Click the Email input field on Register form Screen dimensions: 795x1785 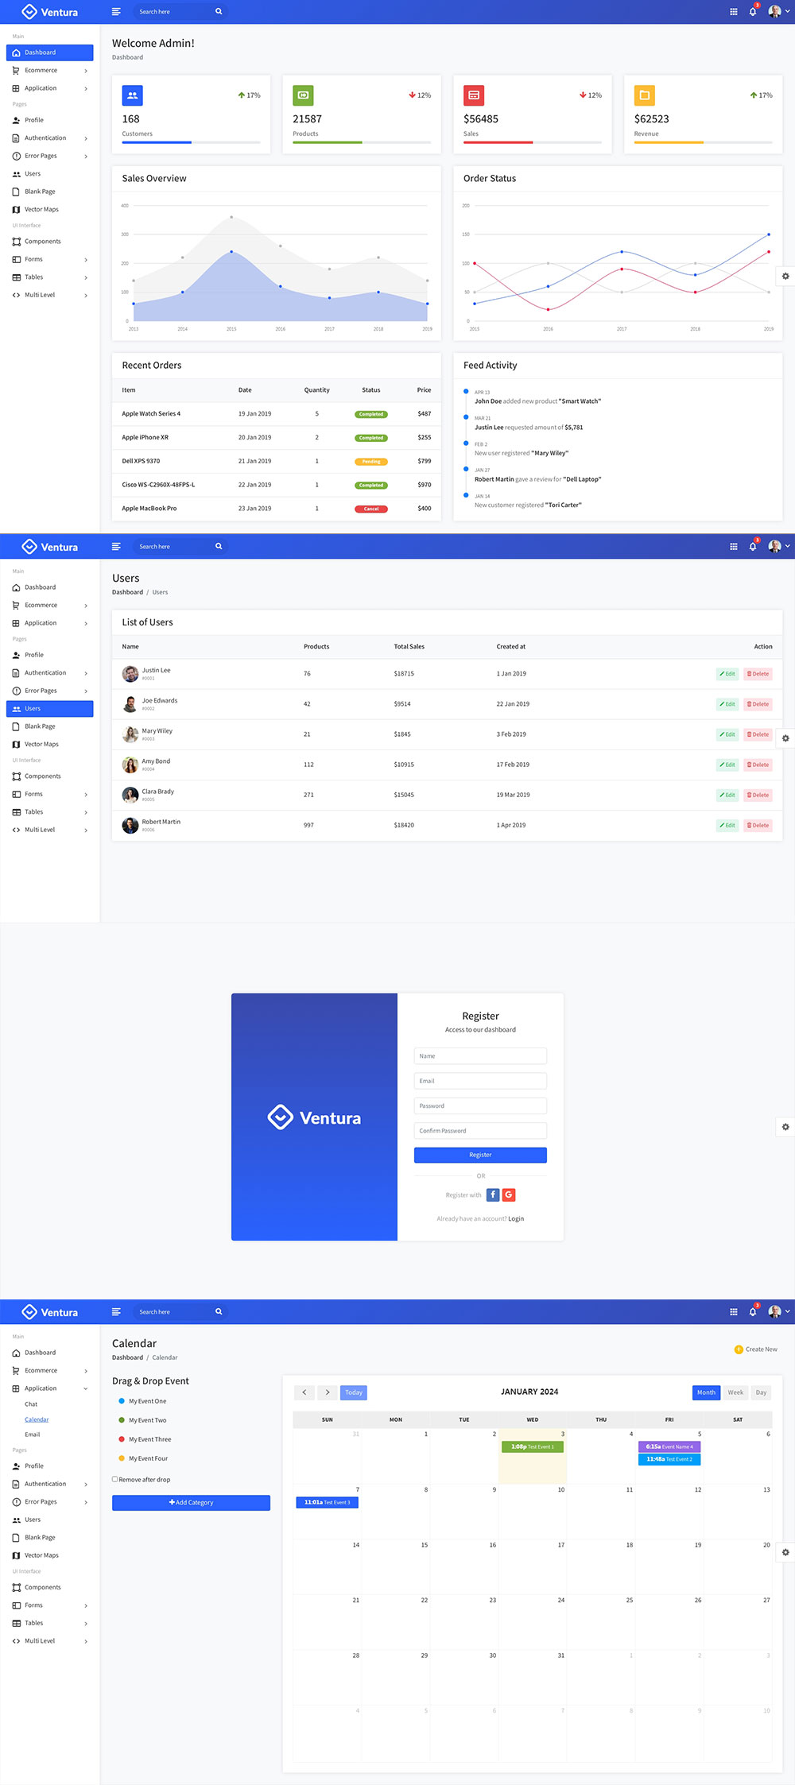[480, 1081]
